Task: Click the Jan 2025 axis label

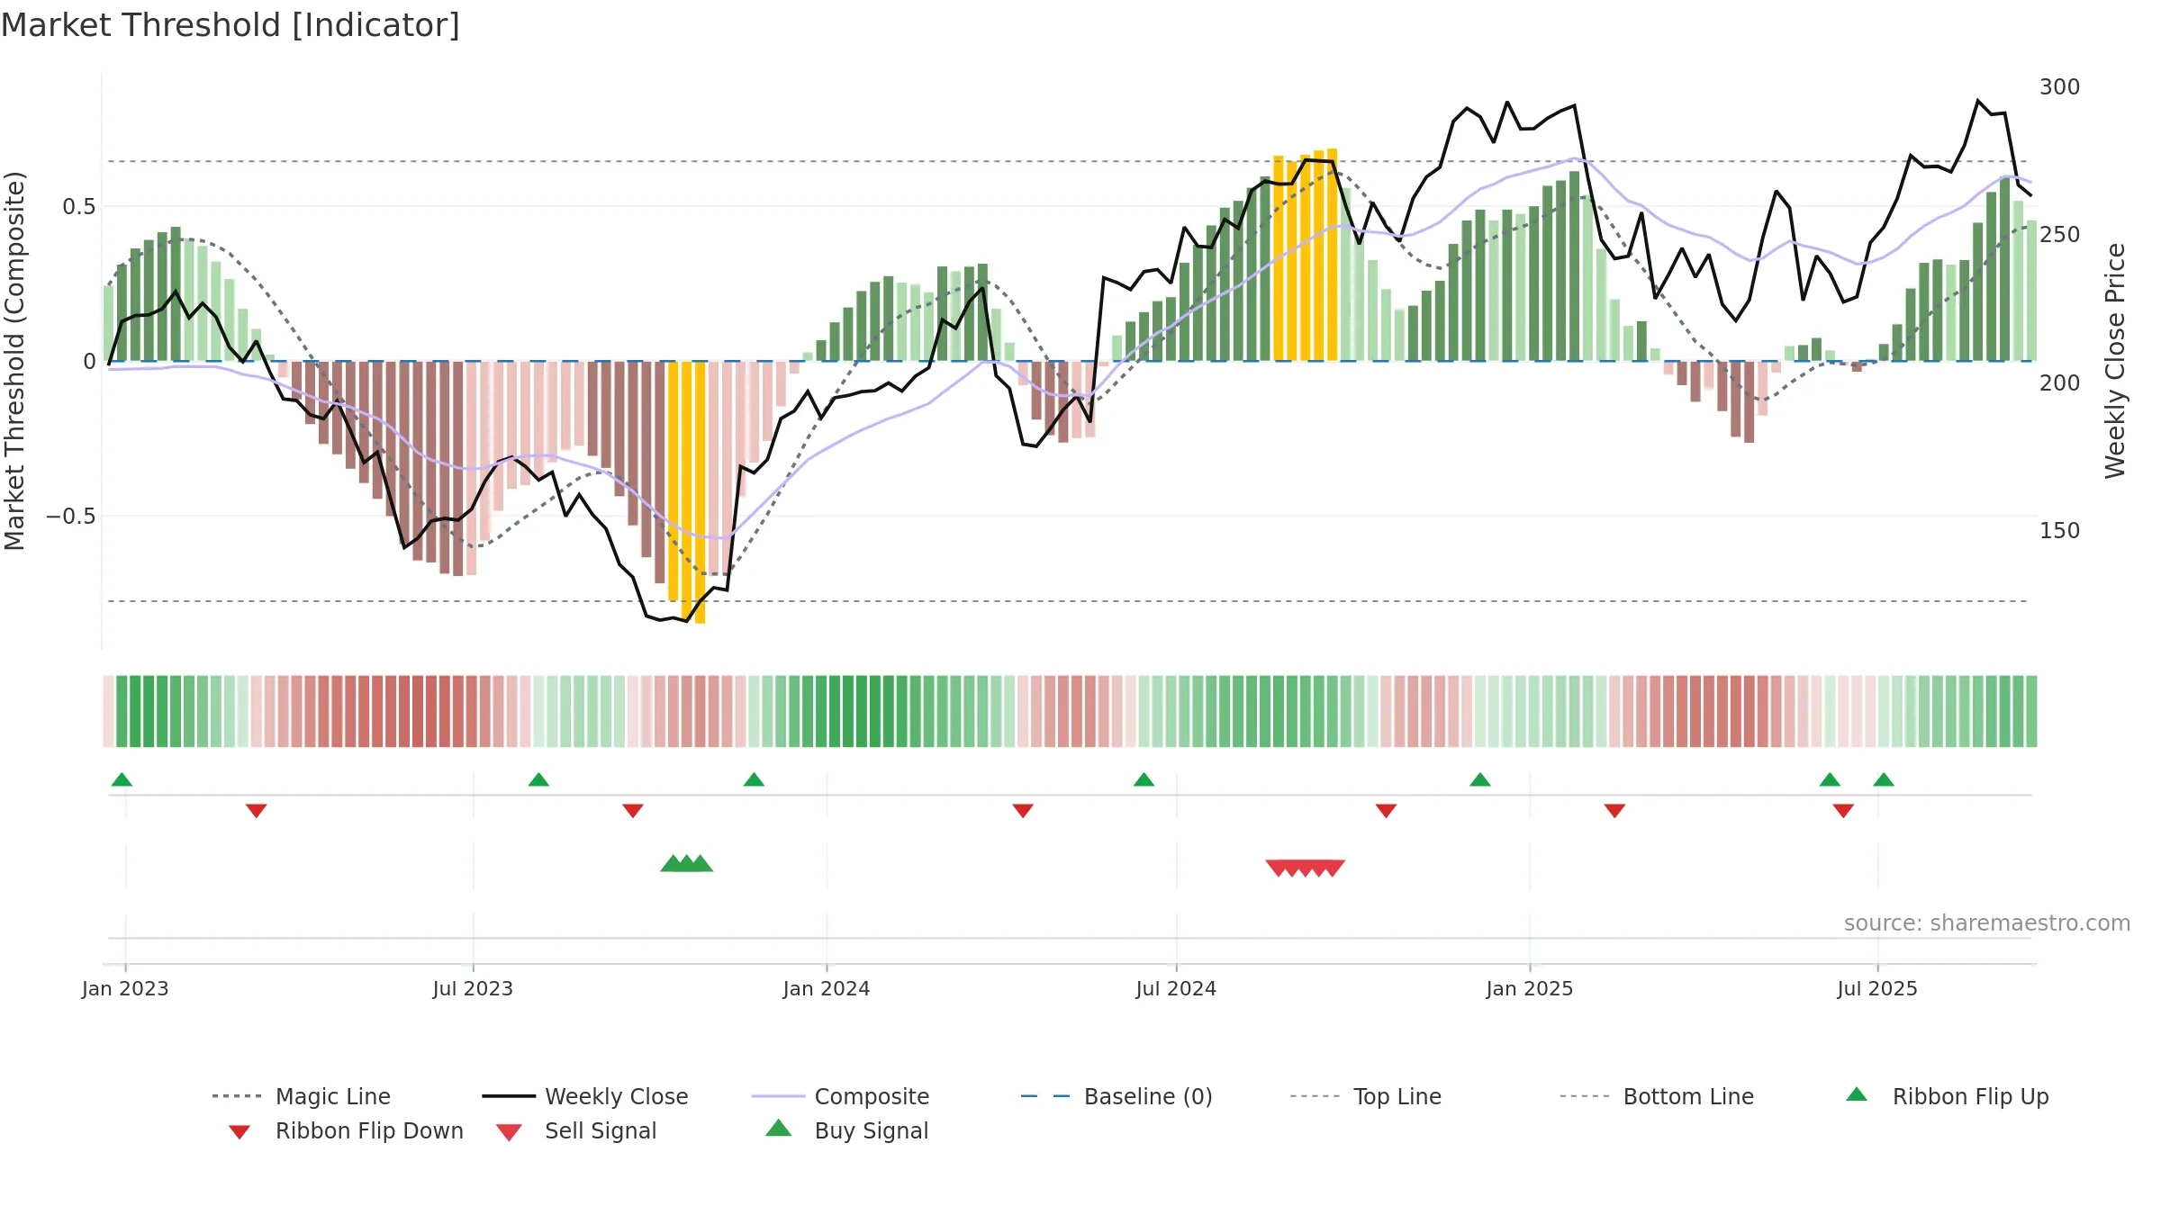Action: click(1530, 988)
